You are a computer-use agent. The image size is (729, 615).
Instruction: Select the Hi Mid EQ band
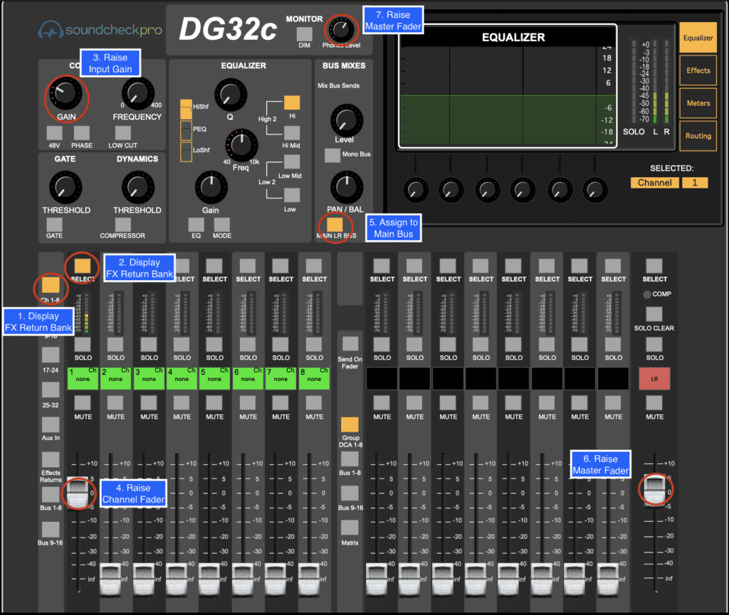click(292, 133)
